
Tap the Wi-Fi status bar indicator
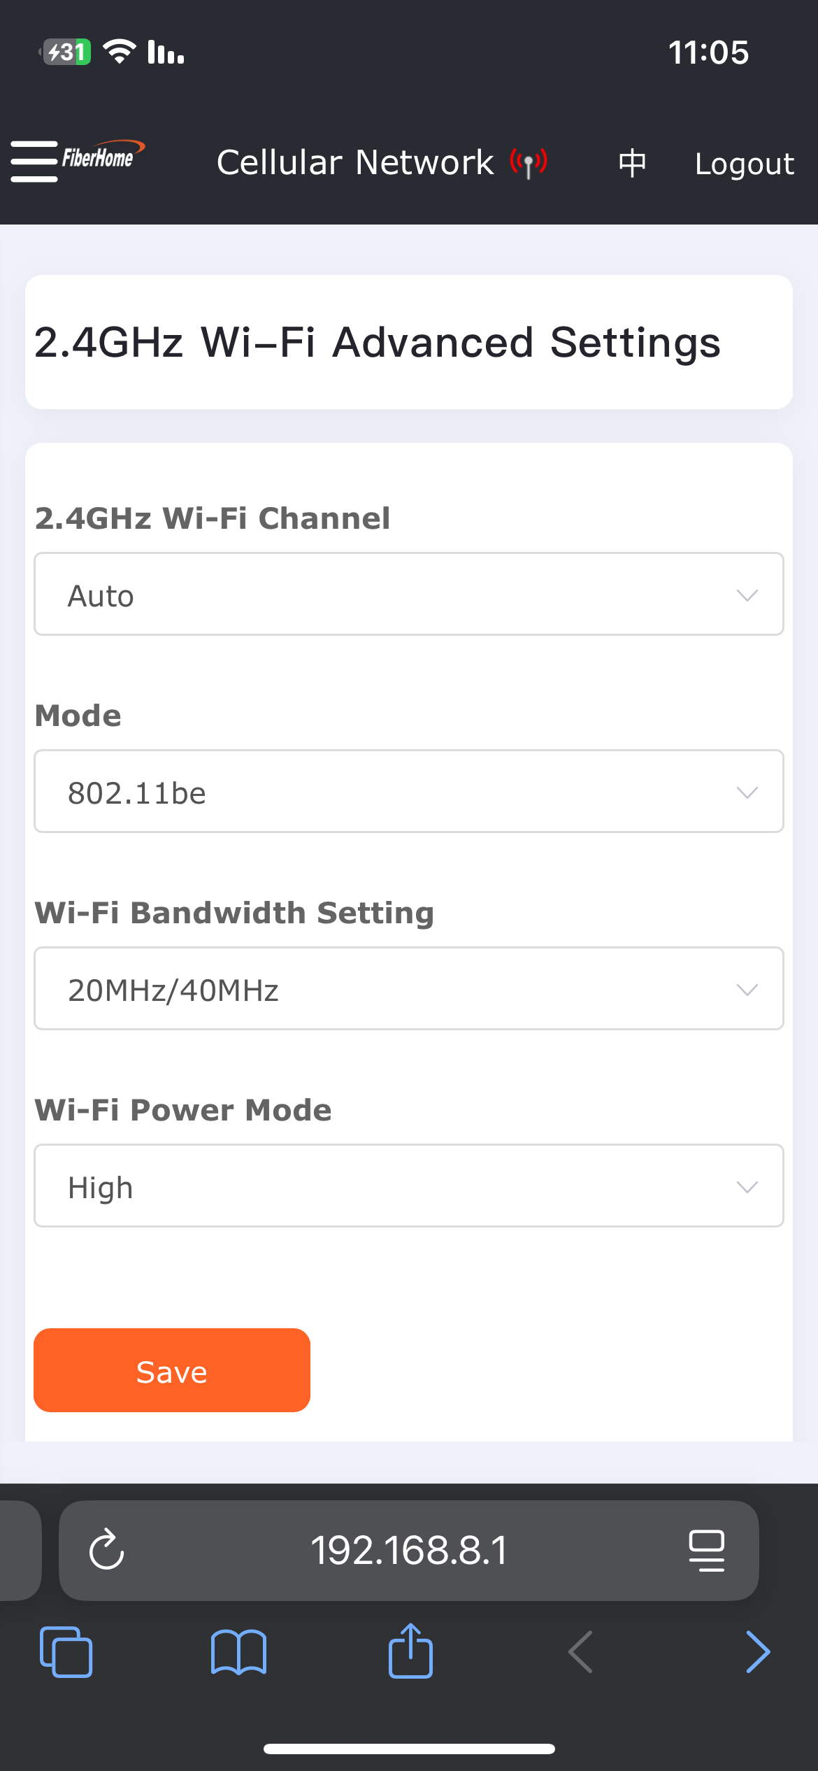click(120, 52)
